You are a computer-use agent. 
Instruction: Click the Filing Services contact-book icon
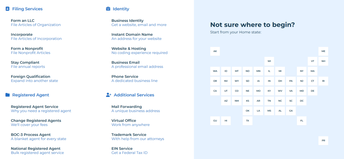pyautogui.click(x=7, y=9)
